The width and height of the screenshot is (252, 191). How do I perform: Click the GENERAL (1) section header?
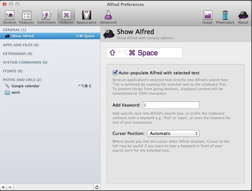[15, 30]
